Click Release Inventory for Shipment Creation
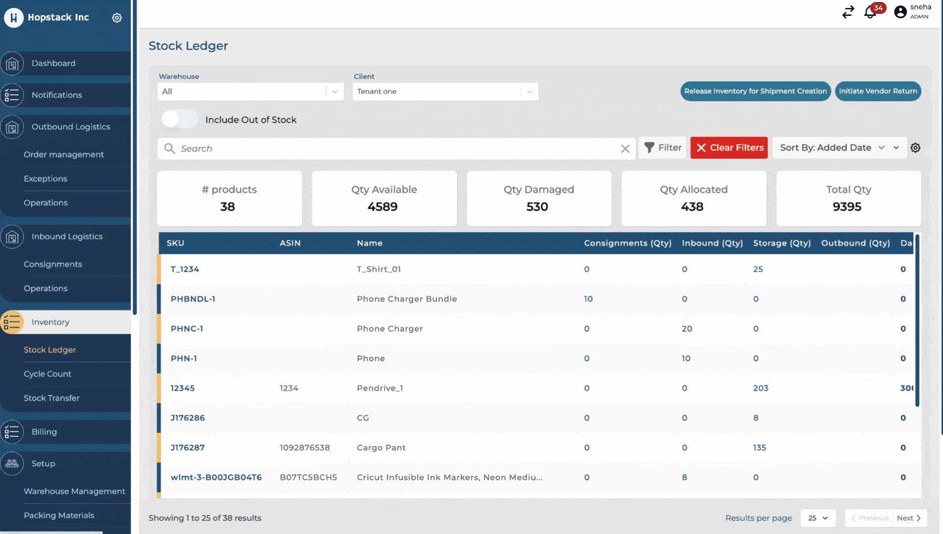Image resolution: width=943 pixels, height=534 pixels. pyautogui.click(x=755, y=91)
